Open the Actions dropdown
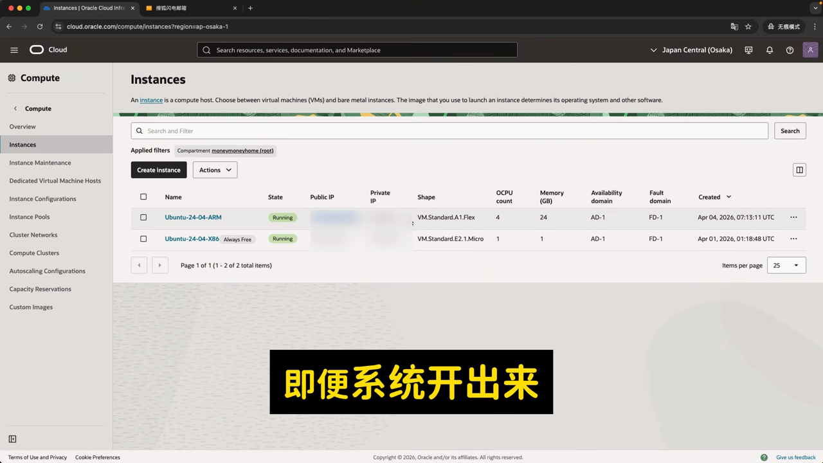This screenshot has width=823, height=463. pyautogui.click(x=215, y=170)
